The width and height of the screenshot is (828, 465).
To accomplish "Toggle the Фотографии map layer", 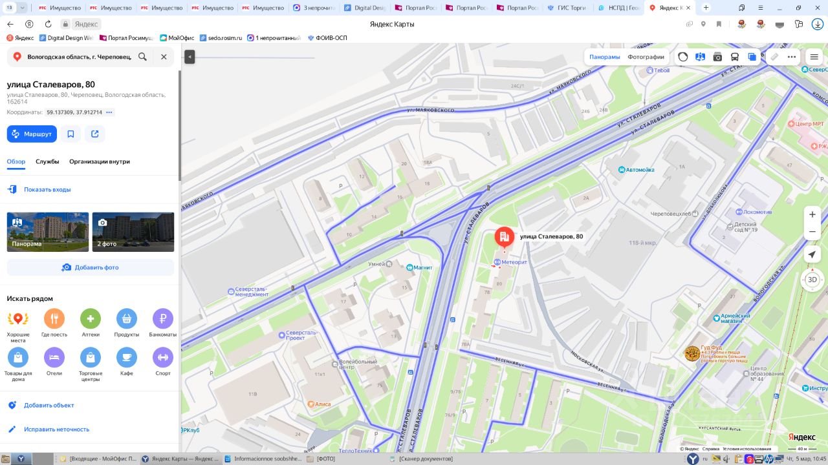I will (x=646, y=57).
